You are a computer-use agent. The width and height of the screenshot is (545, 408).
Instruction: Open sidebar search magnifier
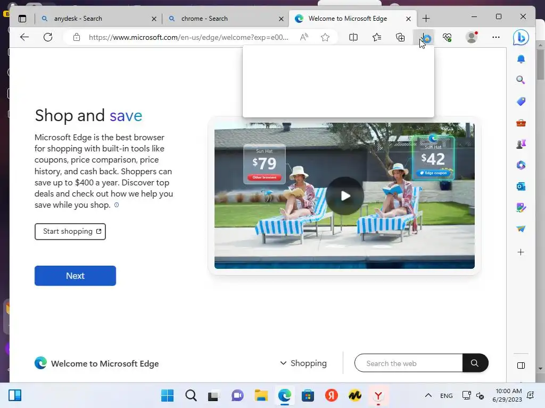coord(521,80)
